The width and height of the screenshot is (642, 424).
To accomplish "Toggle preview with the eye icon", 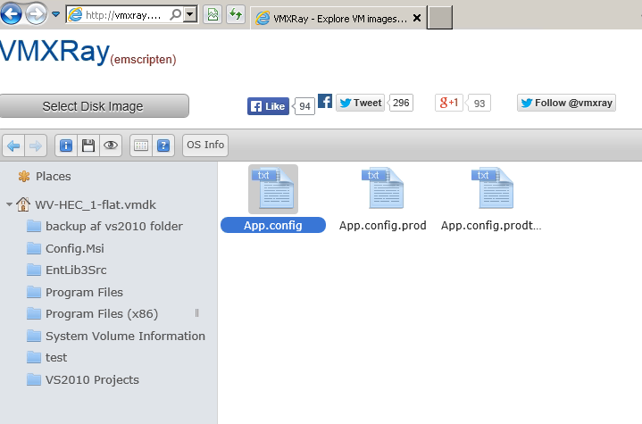I will pos(111,145).
